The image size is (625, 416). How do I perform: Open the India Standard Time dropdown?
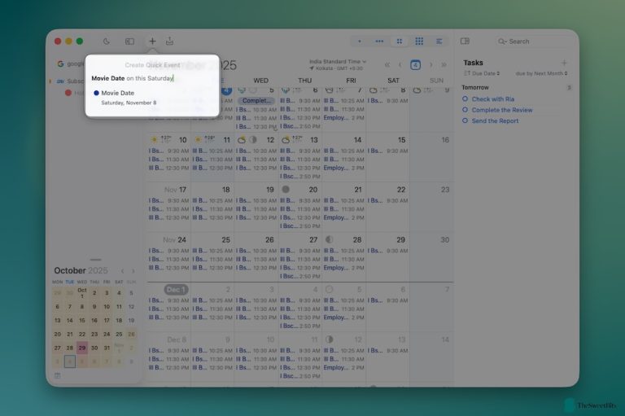coord(338,61)
